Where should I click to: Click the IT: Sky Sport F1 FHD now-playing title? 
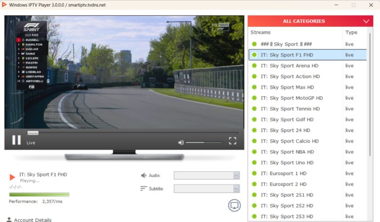(43, 174)
